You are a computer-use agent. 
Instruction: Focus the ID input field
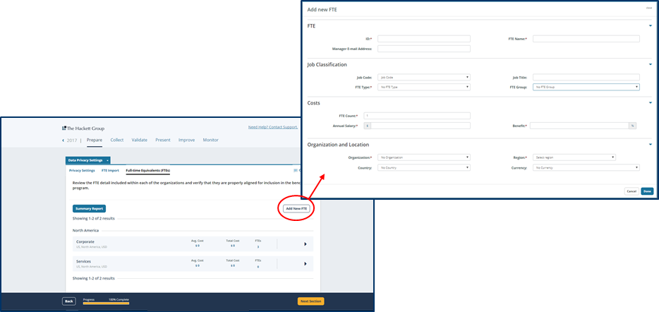click(423, 39)
